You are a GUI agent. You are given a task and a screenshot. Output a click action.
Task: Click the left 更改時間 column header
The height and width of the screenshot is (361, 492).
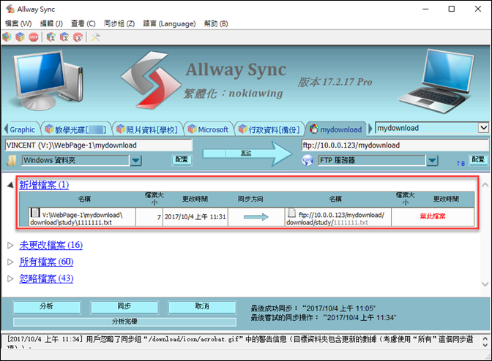tap(195, 199)
